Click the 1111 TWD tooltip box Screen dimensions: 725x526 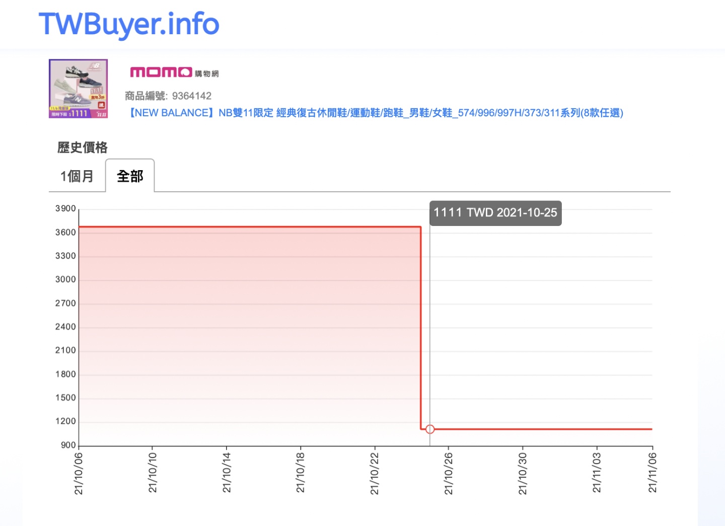point(495,213)
